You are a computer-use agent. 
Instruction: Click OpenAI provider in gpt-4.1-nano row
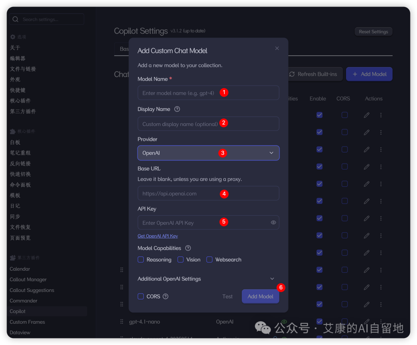[x=225, y=321]
